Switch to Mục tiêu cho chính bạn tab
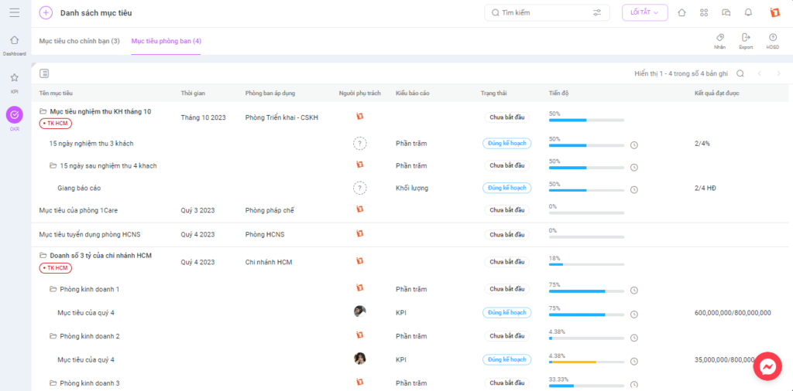The width and height of the screenshot is (793, 391). coord(80,41)
